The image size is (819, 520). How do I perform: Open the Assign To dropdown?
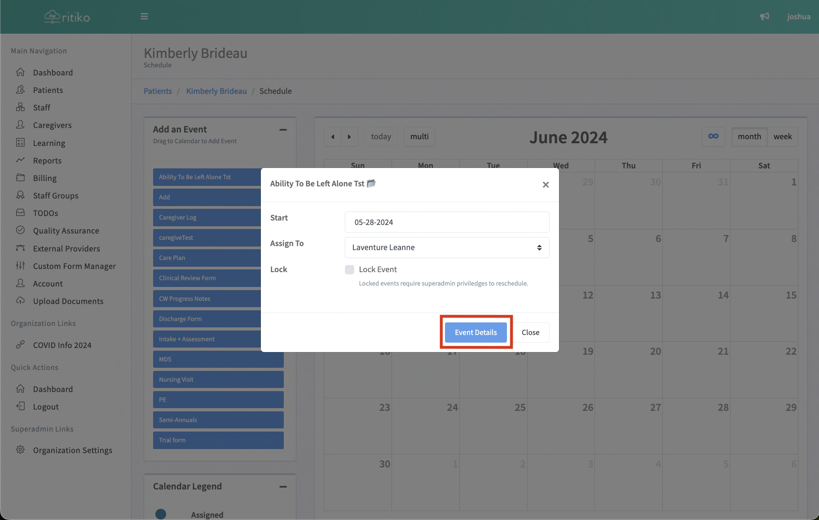click(447, 247)
